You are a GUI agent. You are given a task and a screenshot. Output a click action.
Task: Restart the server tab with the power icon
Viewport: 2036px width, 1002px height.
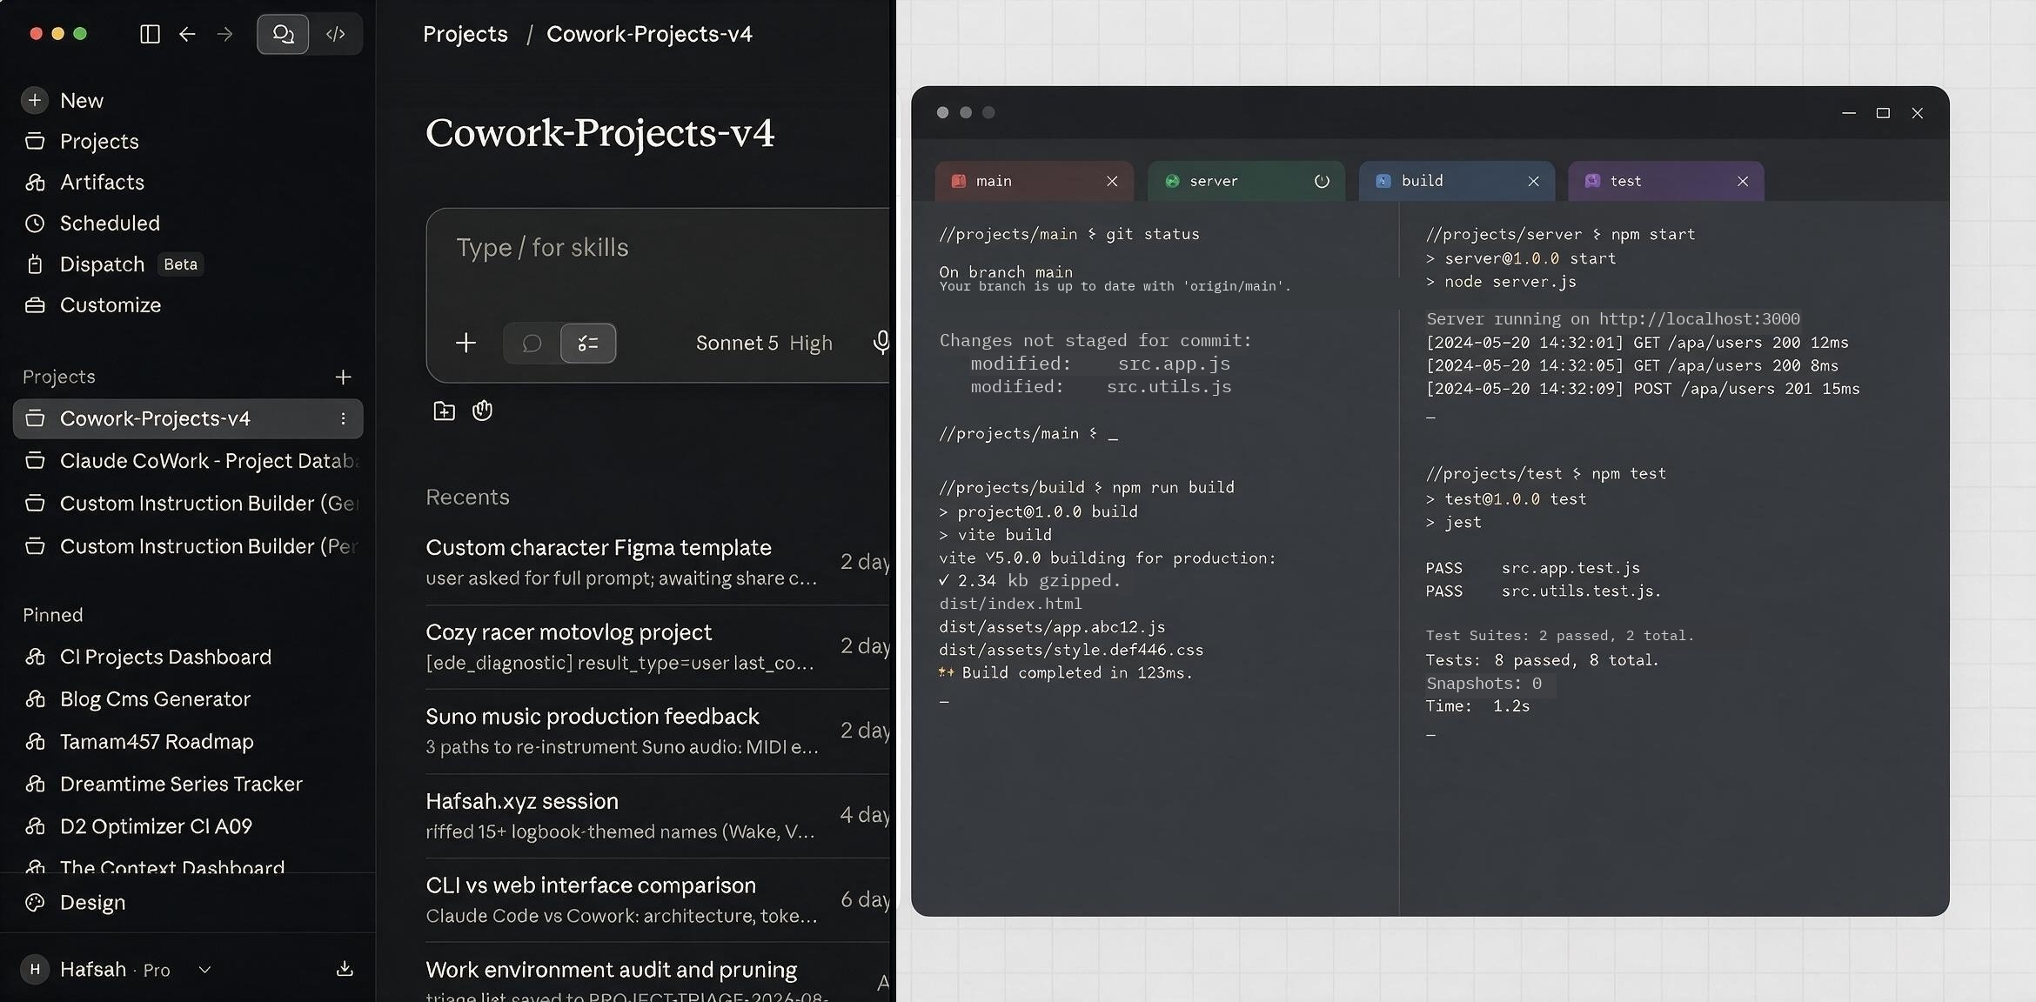point(1322,181)
